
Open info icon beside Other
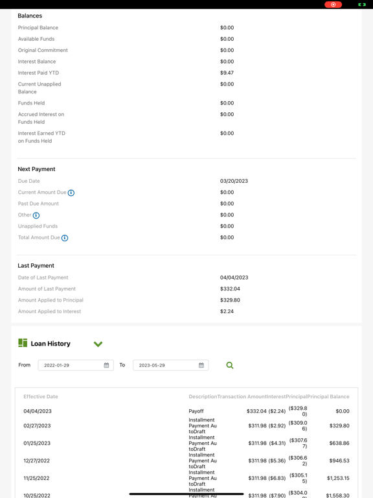tap(36, 215)
